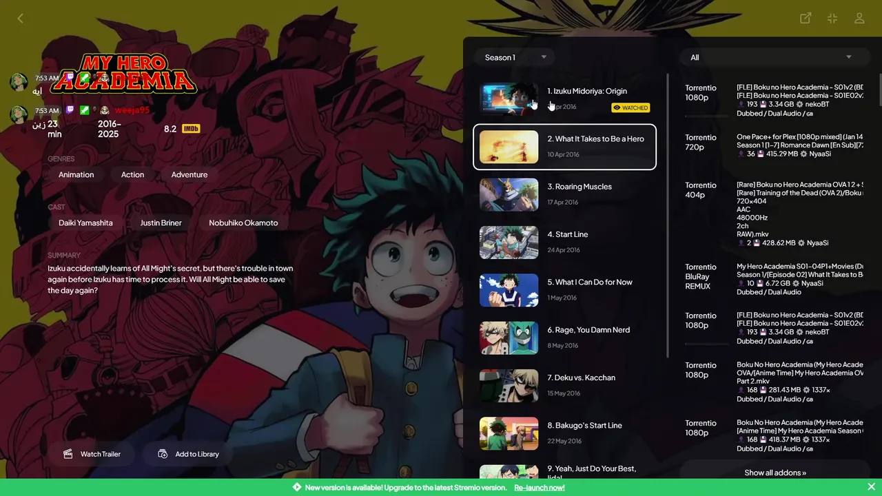
Task: Add to Library button
Action: [x=189, y=454]
